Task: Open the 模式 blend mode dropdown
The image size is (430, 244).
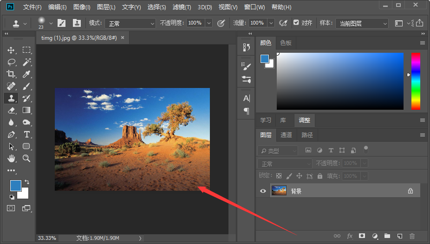Action: point(130,24)
